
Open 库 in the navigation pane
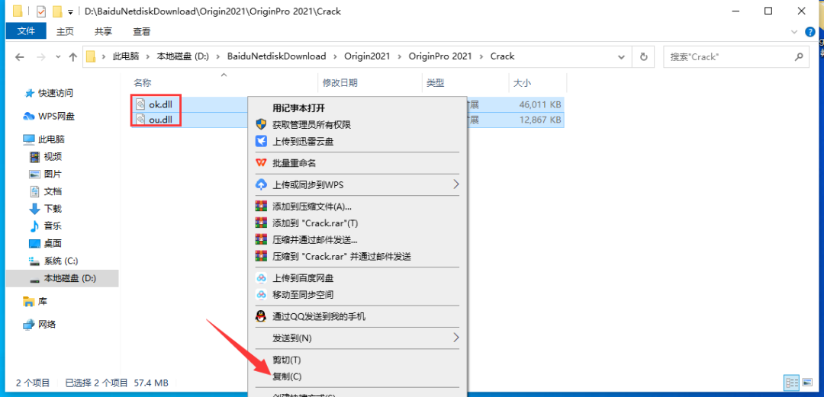point(43,302)
